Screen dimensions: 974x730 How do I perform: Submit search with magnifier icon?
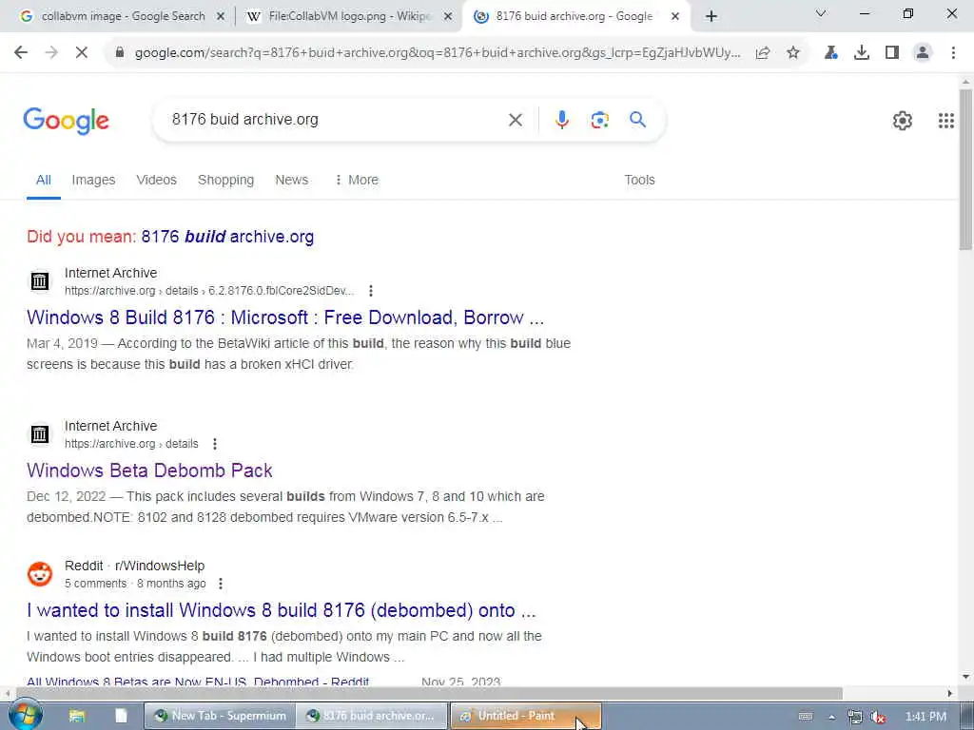638,119
